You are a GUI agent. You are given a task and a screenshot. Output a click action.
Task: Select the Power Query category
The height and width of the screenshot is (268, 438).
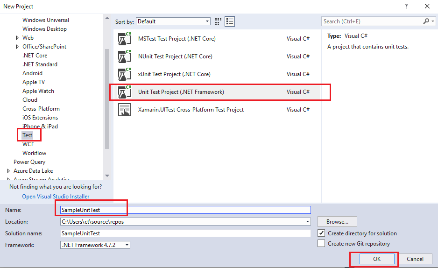[29, 162]
